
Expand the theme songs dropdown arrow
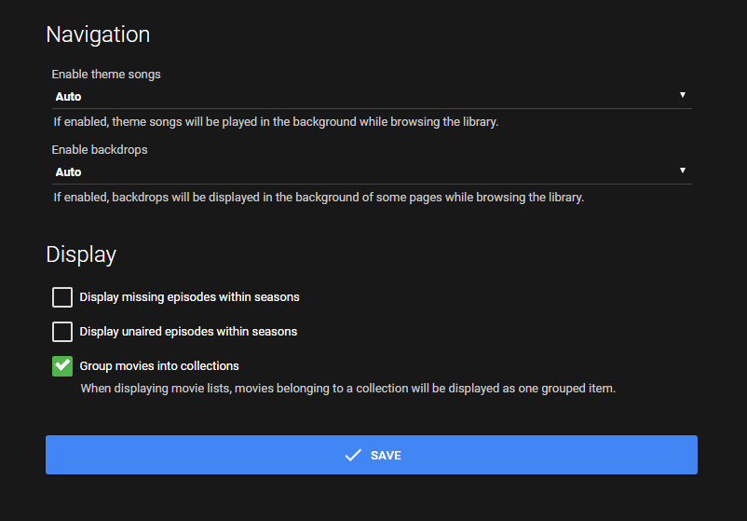pos(683,95)
